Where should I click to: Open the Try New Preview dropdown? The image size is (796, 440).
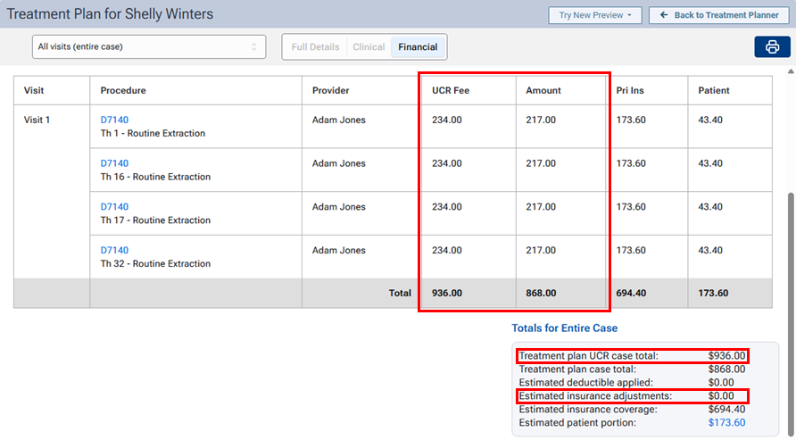[594, 15]
